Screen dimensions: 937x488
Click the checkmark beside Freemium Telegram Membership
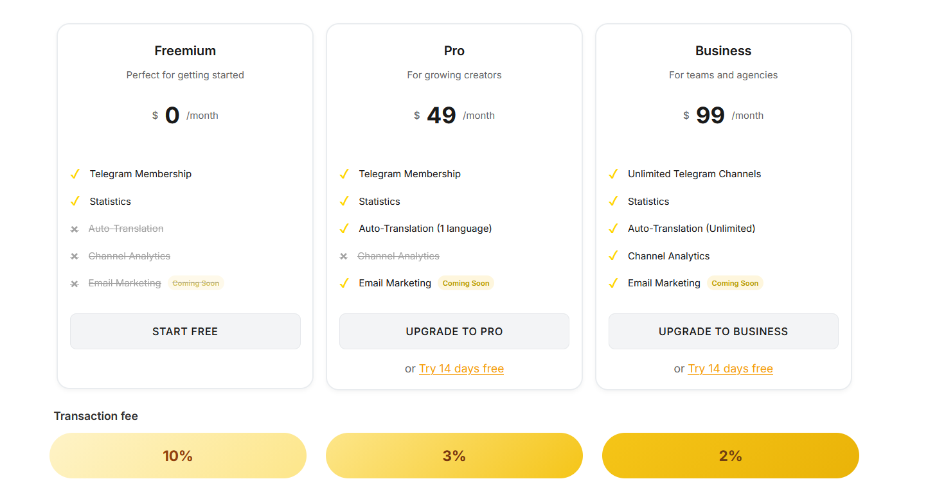click(x=75, y=174)
